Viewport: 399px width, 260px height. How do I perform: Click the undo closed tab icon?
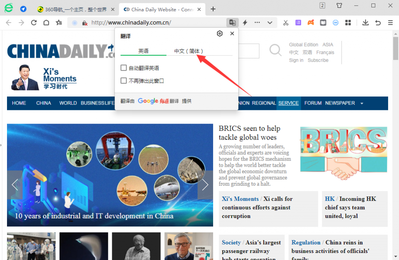pos(378,23)
